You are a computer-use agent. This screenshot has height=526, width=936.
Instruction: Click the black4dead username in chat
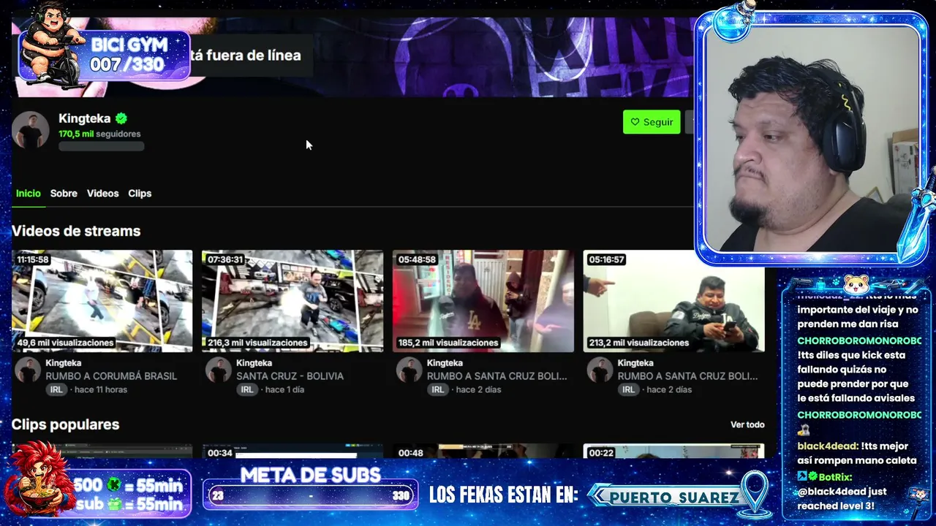(x=828, y=446)
